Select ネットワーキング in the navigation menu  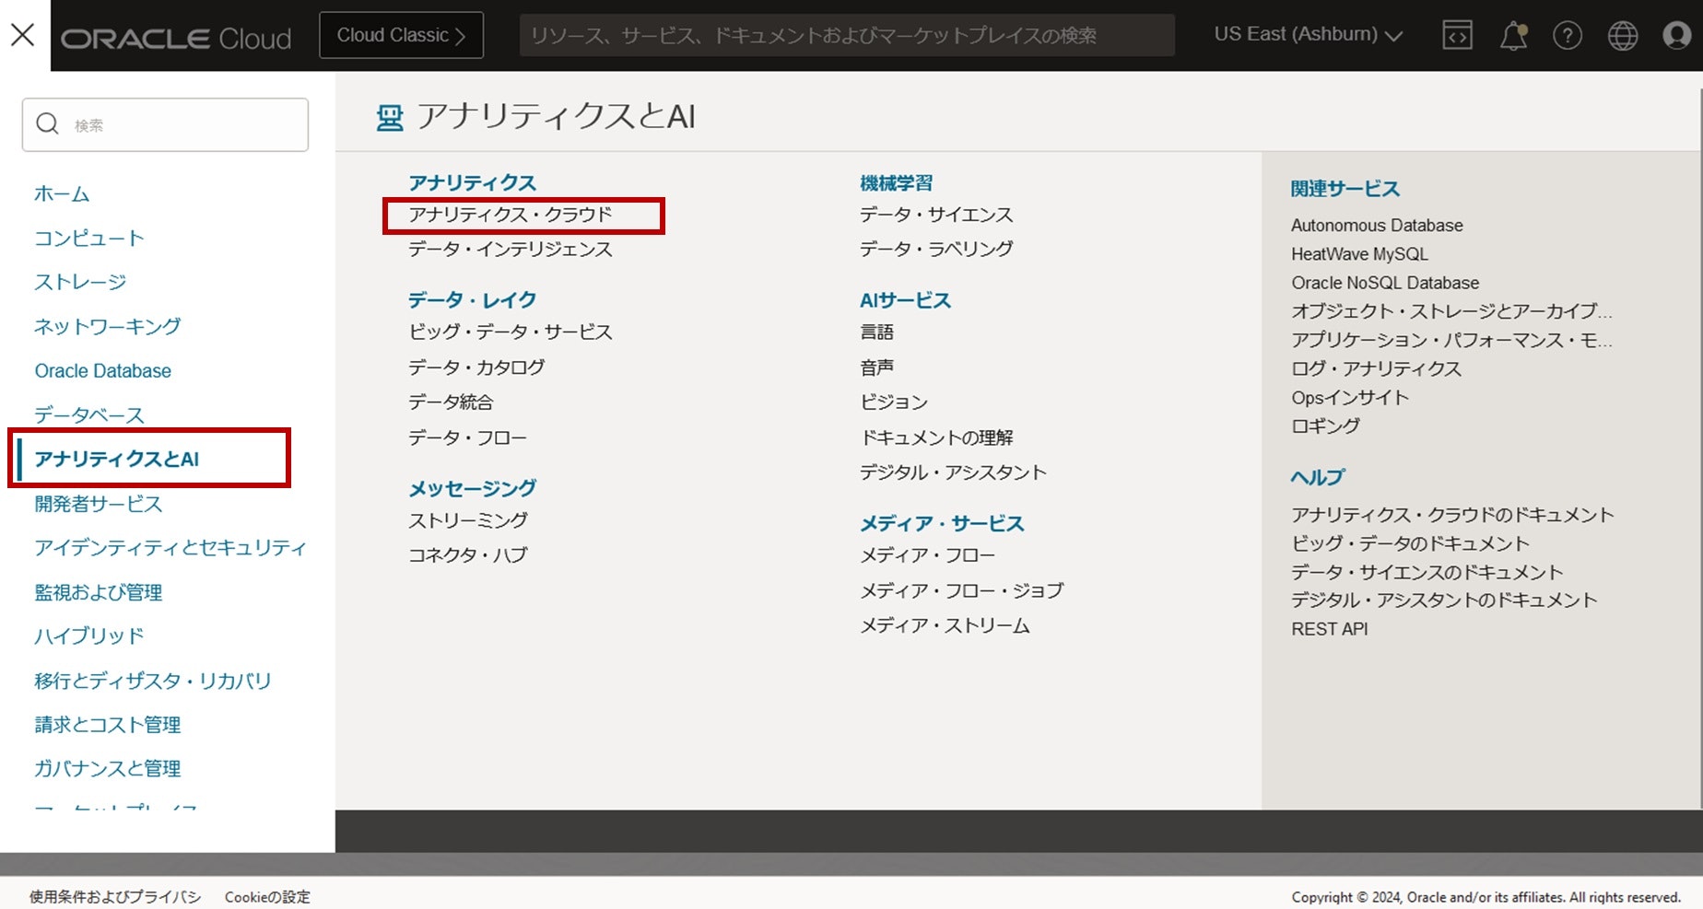pos(108,326)
